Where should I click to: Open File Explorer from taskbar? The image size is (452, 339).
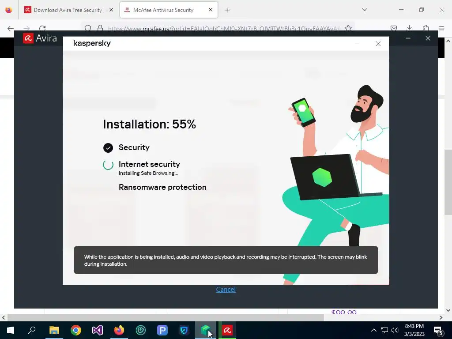point(54,330)
